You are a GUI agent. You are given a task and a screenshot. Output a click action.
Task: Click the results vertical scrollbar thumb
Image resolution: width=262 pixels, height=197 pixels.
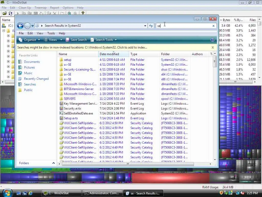click(x=215, y=61)
